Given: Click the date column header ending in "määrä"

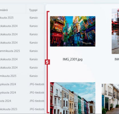Looking at the screenshot, I should tap(4, 10).
